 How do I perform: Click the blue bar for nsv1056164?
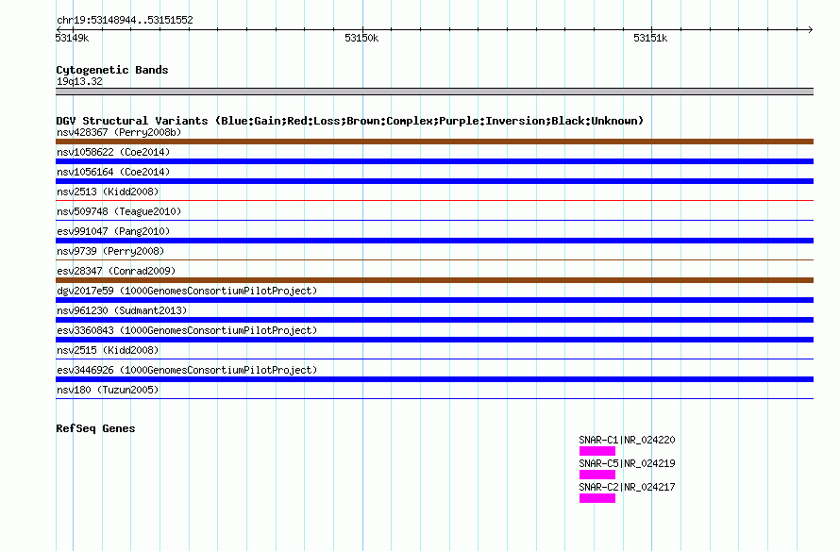(434, 181)
